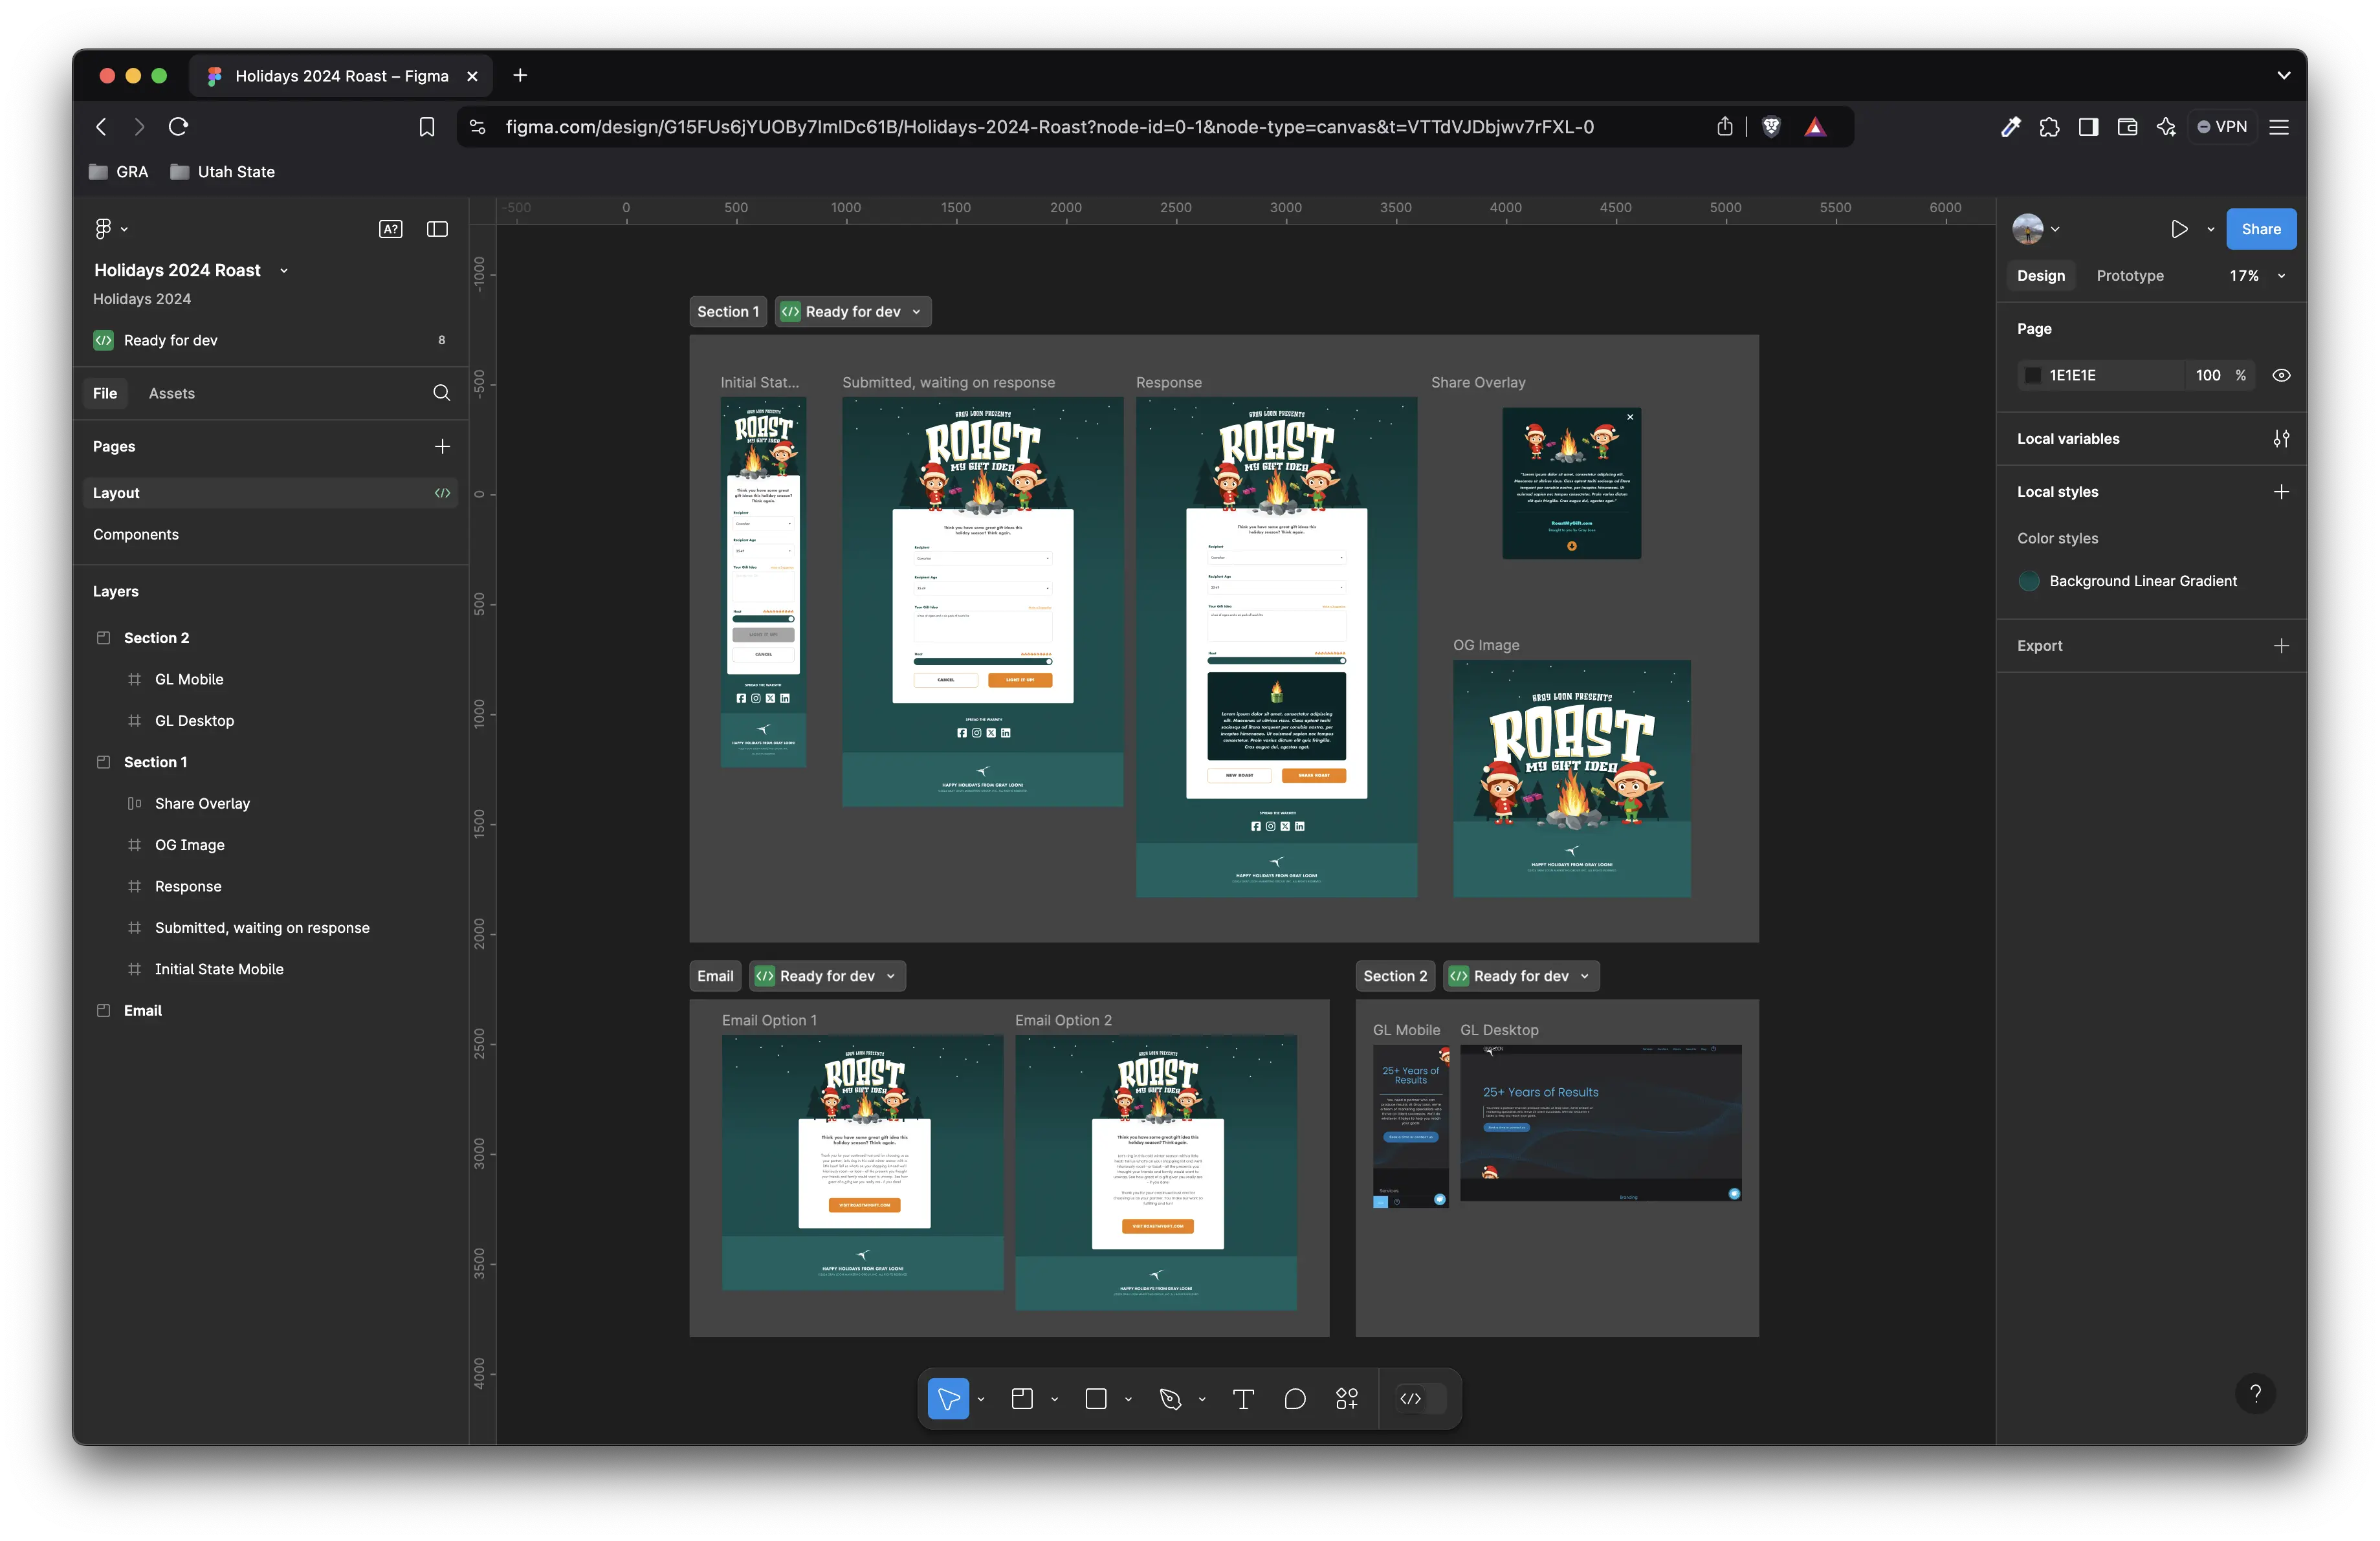Open the Actions tool in toolbar

(x=1347, y=1398)
